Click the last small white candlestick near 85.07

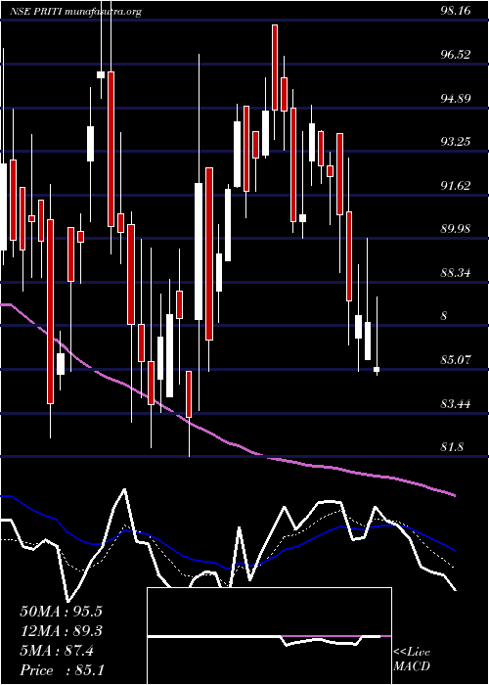click(x=377, y=370)
